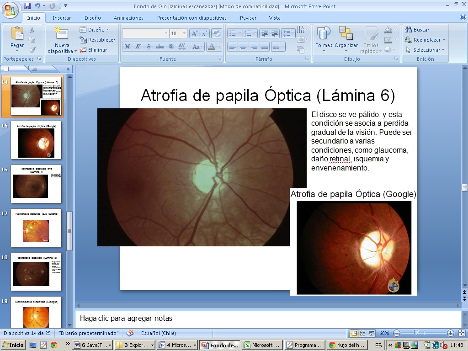Open the Animaciones ribbon tab
Viewport: 468px width, 351px height.
click(x=128, y=18)
